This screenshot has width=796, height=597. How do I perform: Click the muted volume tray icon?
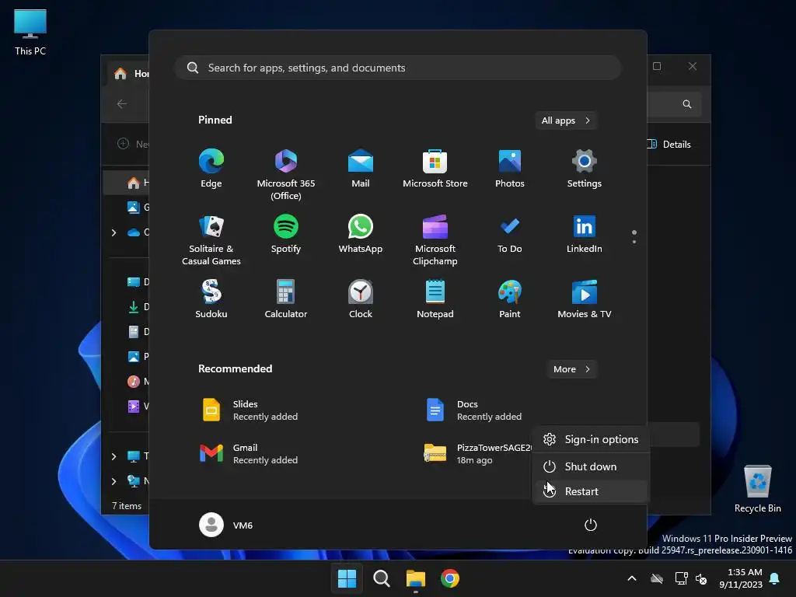[x=702, y=578]
